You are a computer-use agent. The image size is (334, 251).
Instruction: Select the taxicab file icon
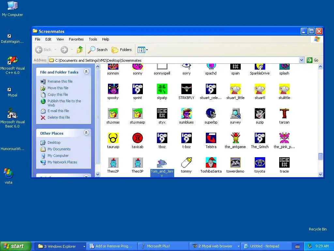pos(137,138)
